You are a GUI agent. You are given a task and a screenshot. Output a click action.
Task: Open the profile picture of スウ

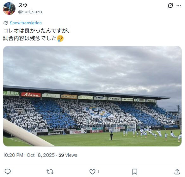coord(9,9)
